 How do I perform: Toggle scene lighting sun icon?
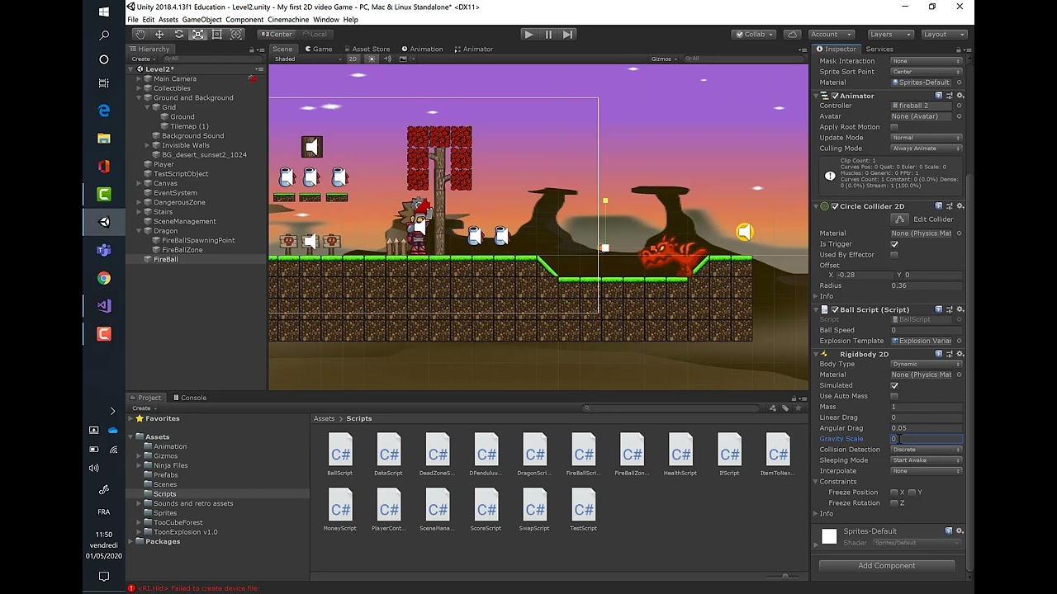tap(372, 59)
